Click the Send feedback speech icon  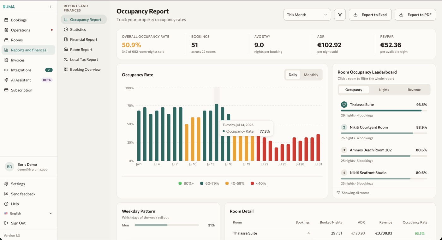point(6,194)
